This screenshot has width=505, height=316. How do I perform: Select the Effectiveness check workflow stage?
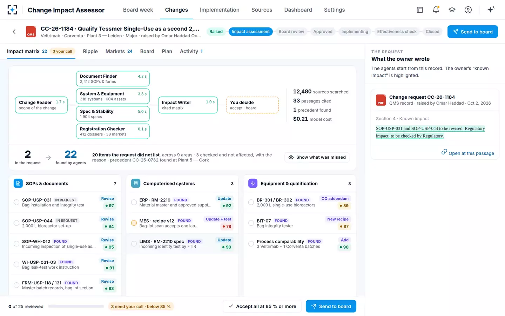pyautogui.click(x=397, y=32)
